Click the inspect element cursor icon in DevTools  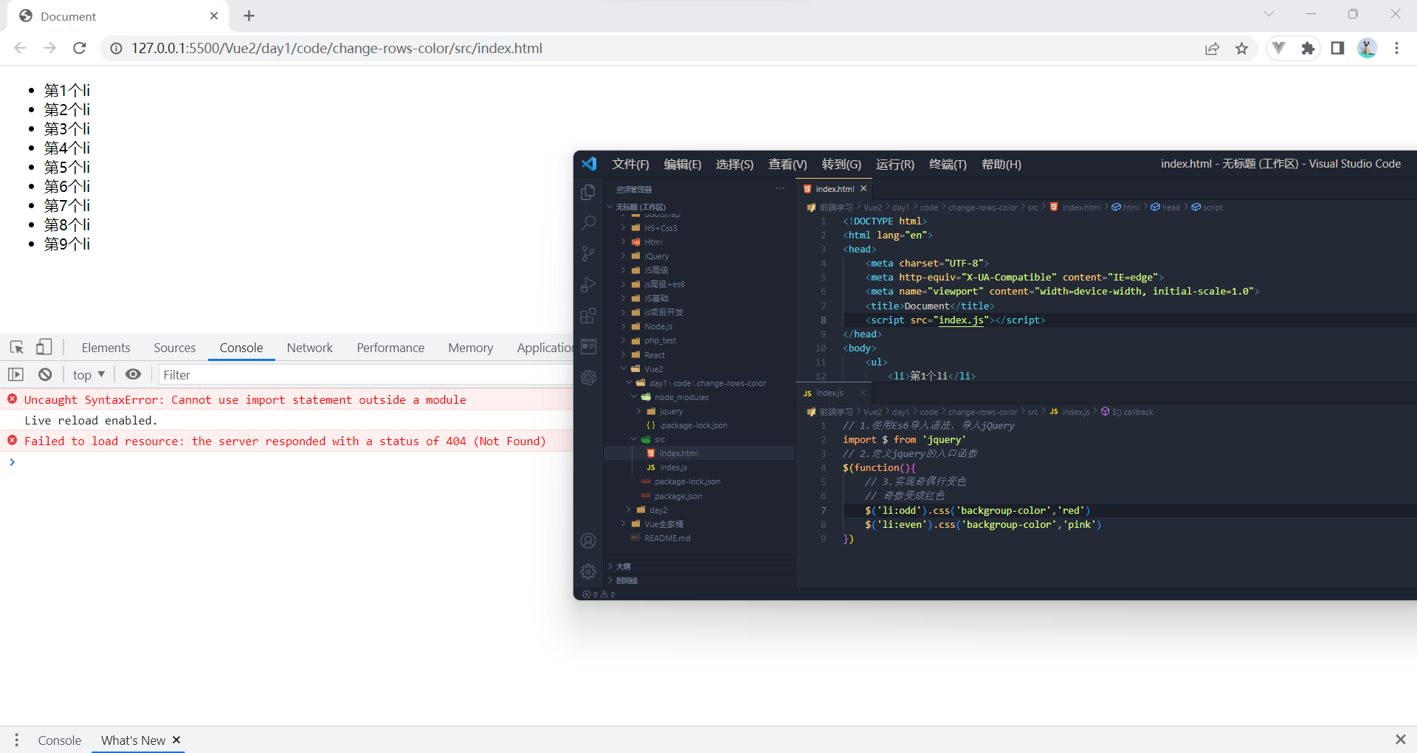click(15, 347)
